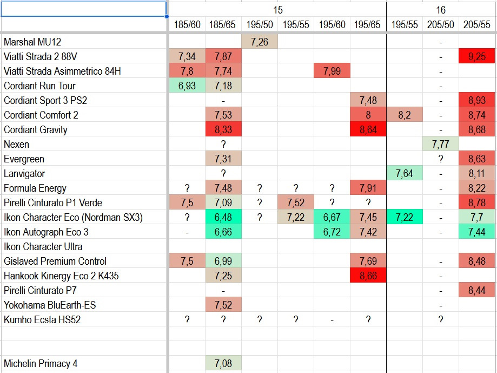Click the Evergreen cell showing 8,63
The width and height of the screenshot is (497, 373).
point(476,158)
